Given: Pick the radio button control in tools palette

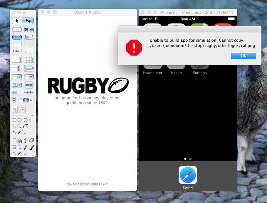Looking at the screenshot, I should [x=32, y=30].
